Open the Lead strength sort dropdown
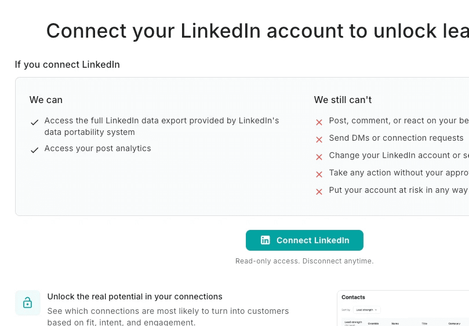 (x=366, y=310)
